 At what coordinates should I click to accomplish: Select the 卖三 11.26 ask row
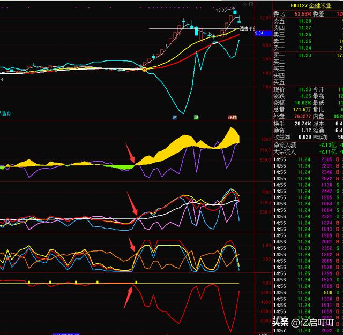[x=308, y=34]
